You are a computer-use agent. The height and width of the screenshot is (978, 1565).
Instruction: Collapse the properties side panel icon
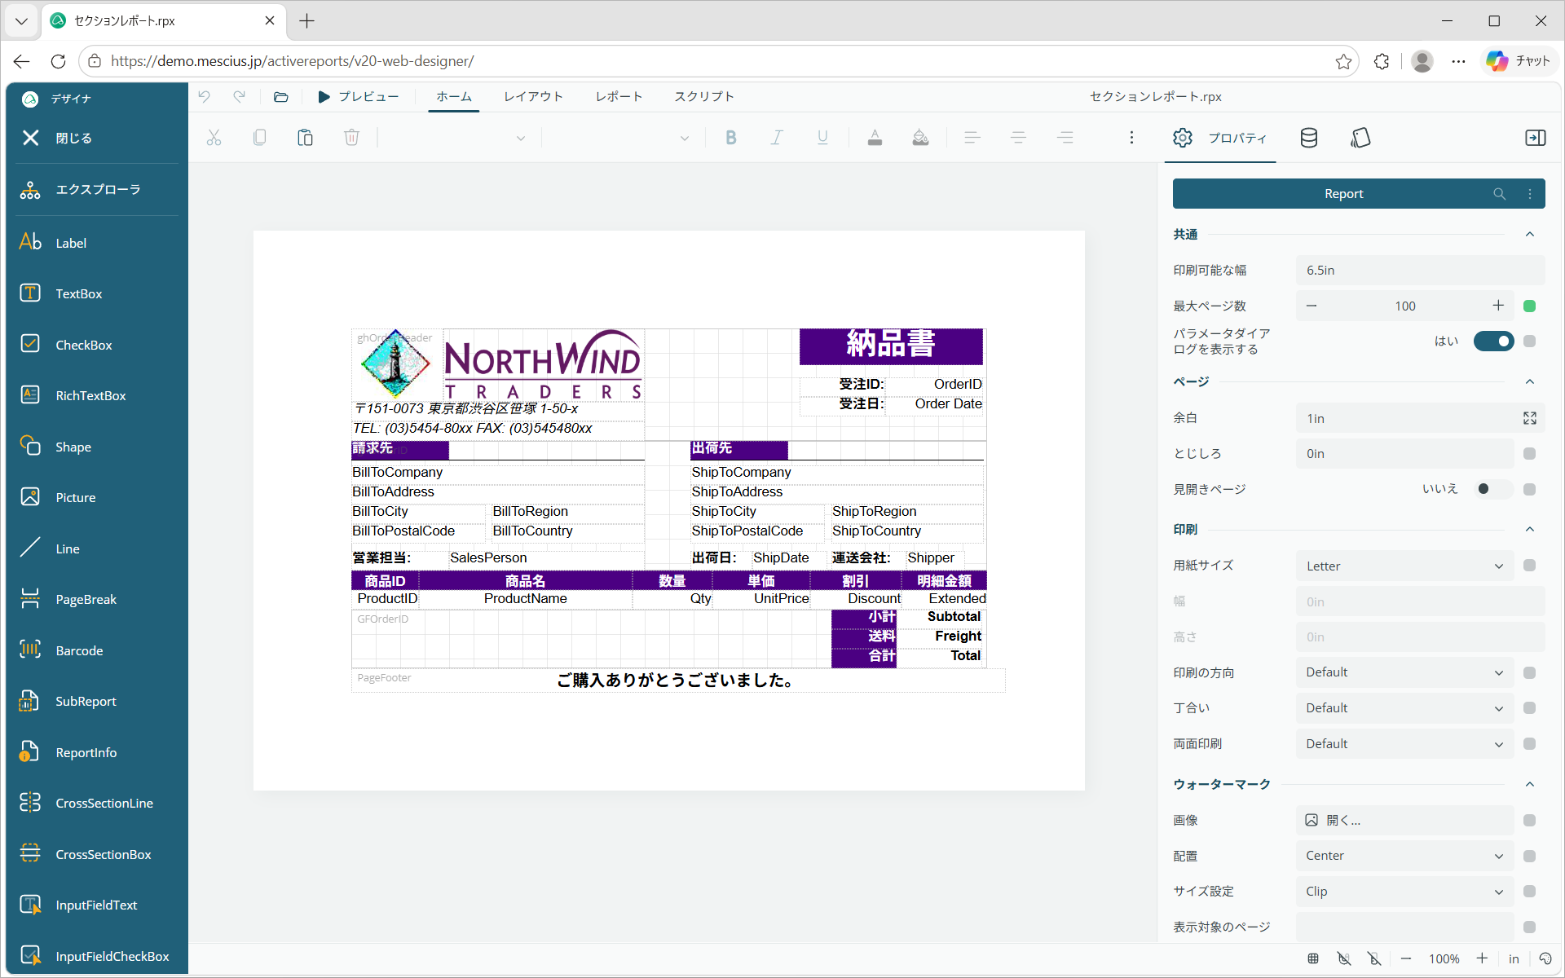pos(1535,138)
